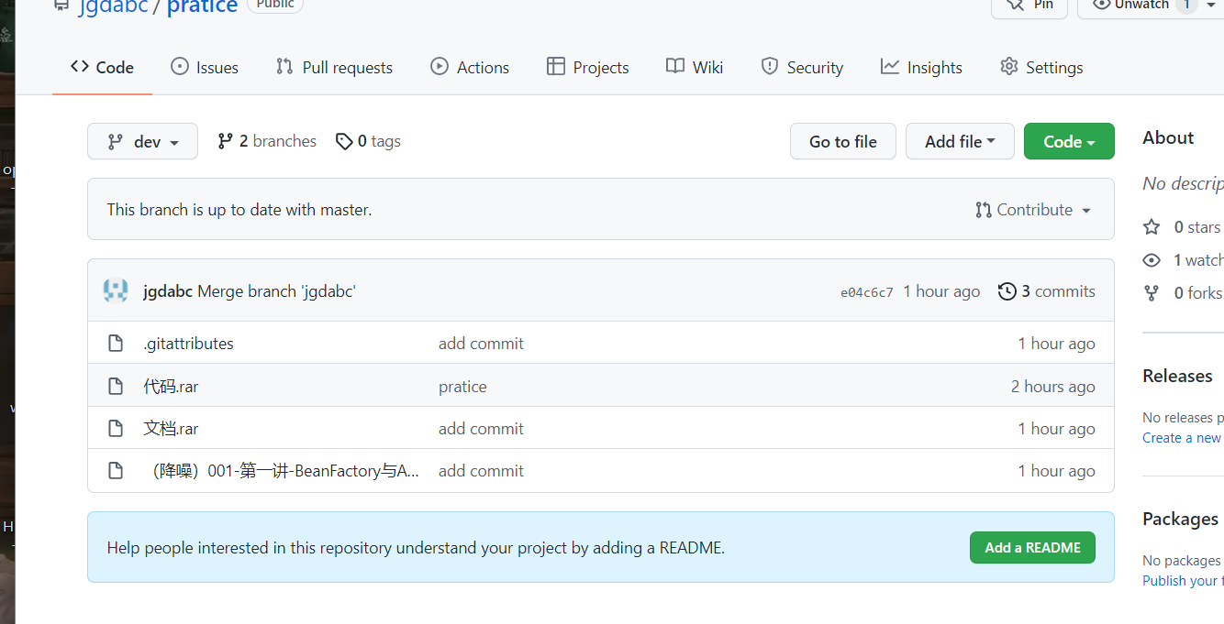
Task: Open the pratice repository name link
Action: [x=202, y=6]
